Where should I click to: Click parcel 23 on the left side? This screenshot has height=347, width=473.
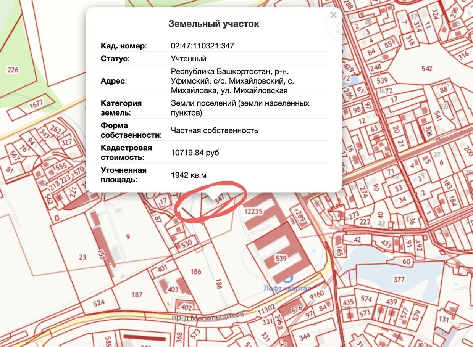[x=82, y=257]
